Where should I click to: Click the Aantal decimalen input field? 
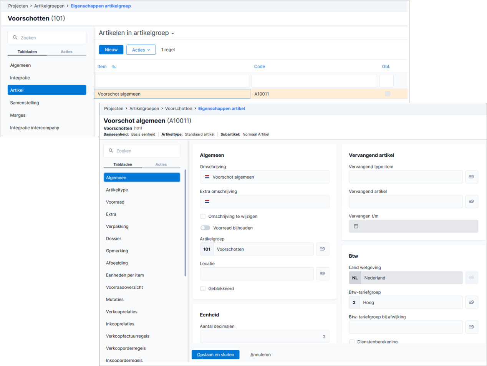click(265, 337)
